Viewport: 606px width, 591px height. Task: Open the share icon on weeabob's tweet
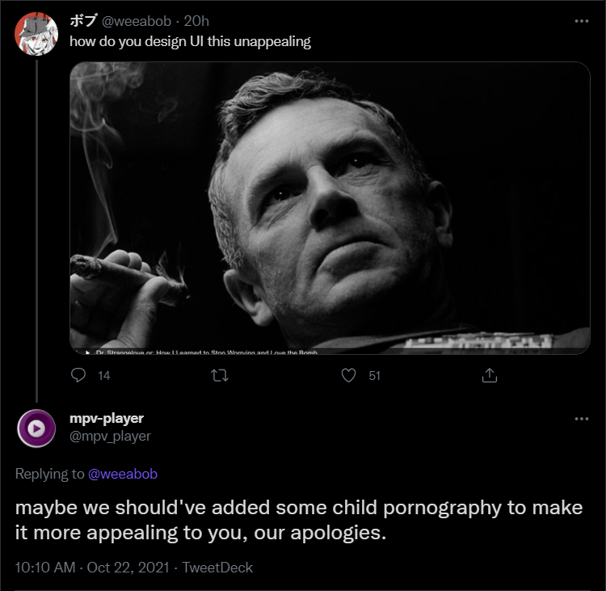(490, 375)
